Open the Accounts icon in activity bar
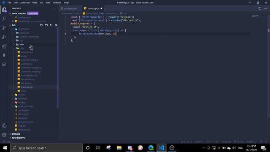 click(4, 126)
